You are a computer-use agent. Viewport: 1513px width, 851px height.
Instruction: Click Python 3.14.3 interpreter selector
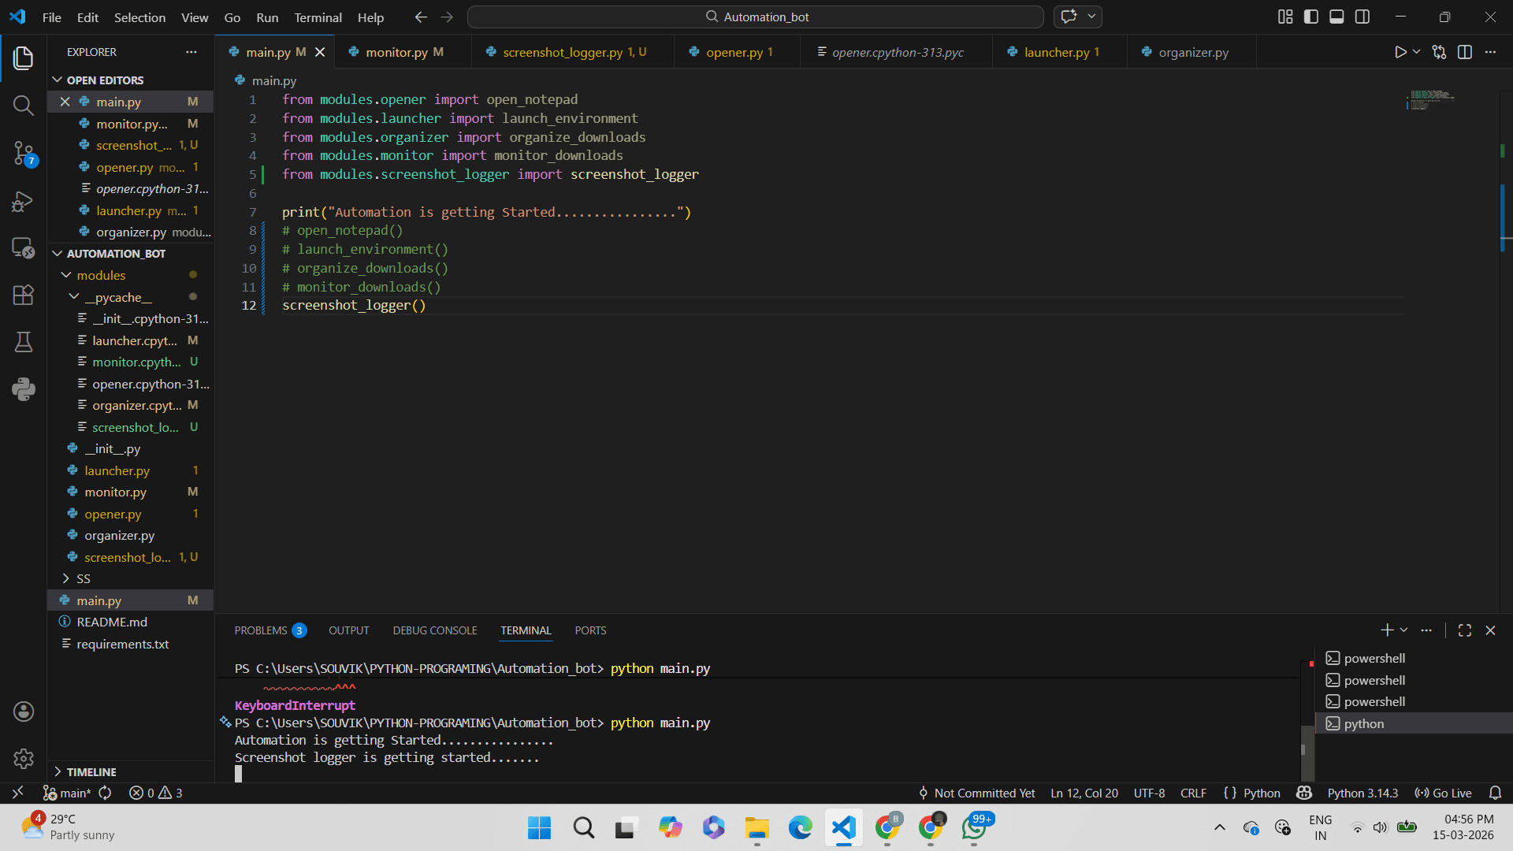[x=1362, y=793]
